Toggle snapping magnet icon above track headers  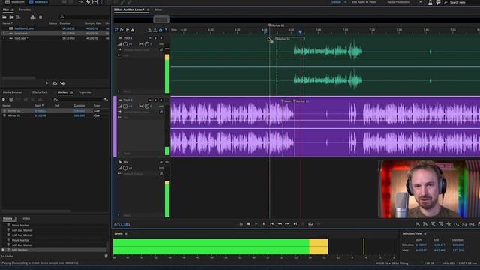[160, 30]
